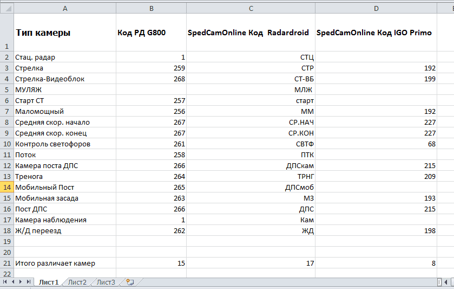
Task: Click the value 198 for Ж/Д переезд
Action: pyautogui.click(x=376, y=230)
